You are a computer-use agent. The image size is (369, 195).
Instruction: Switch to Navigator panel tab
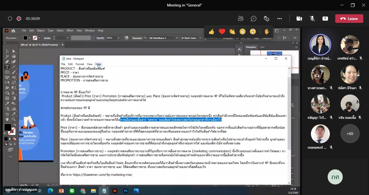point(251,47)
